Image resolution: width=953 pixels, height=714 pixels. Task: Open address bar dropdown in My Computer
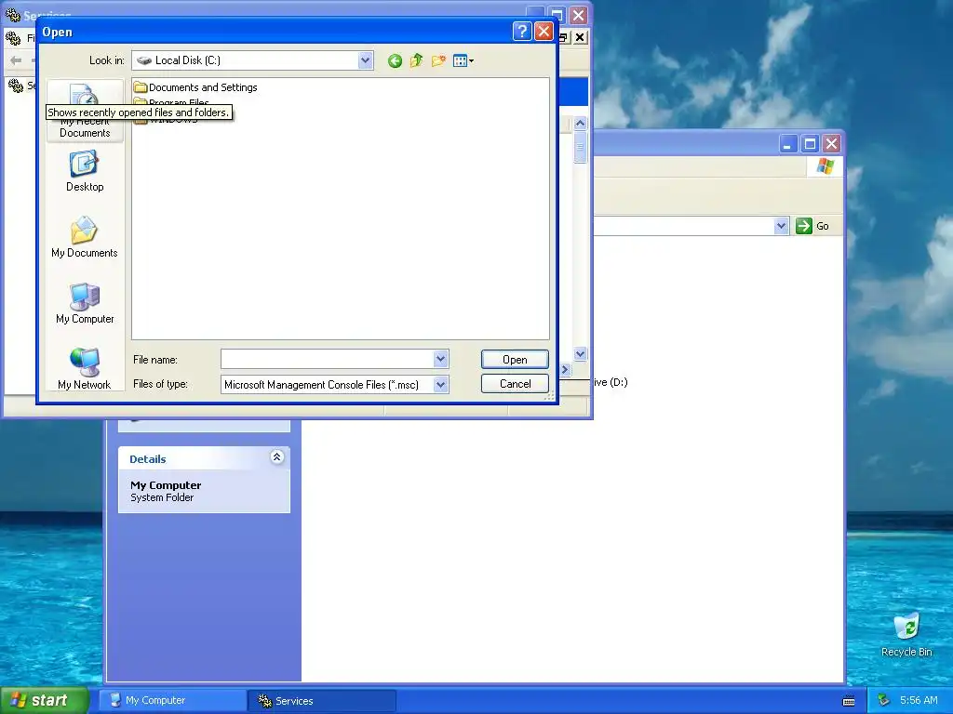pyautogui.click(x=781, y=226)
